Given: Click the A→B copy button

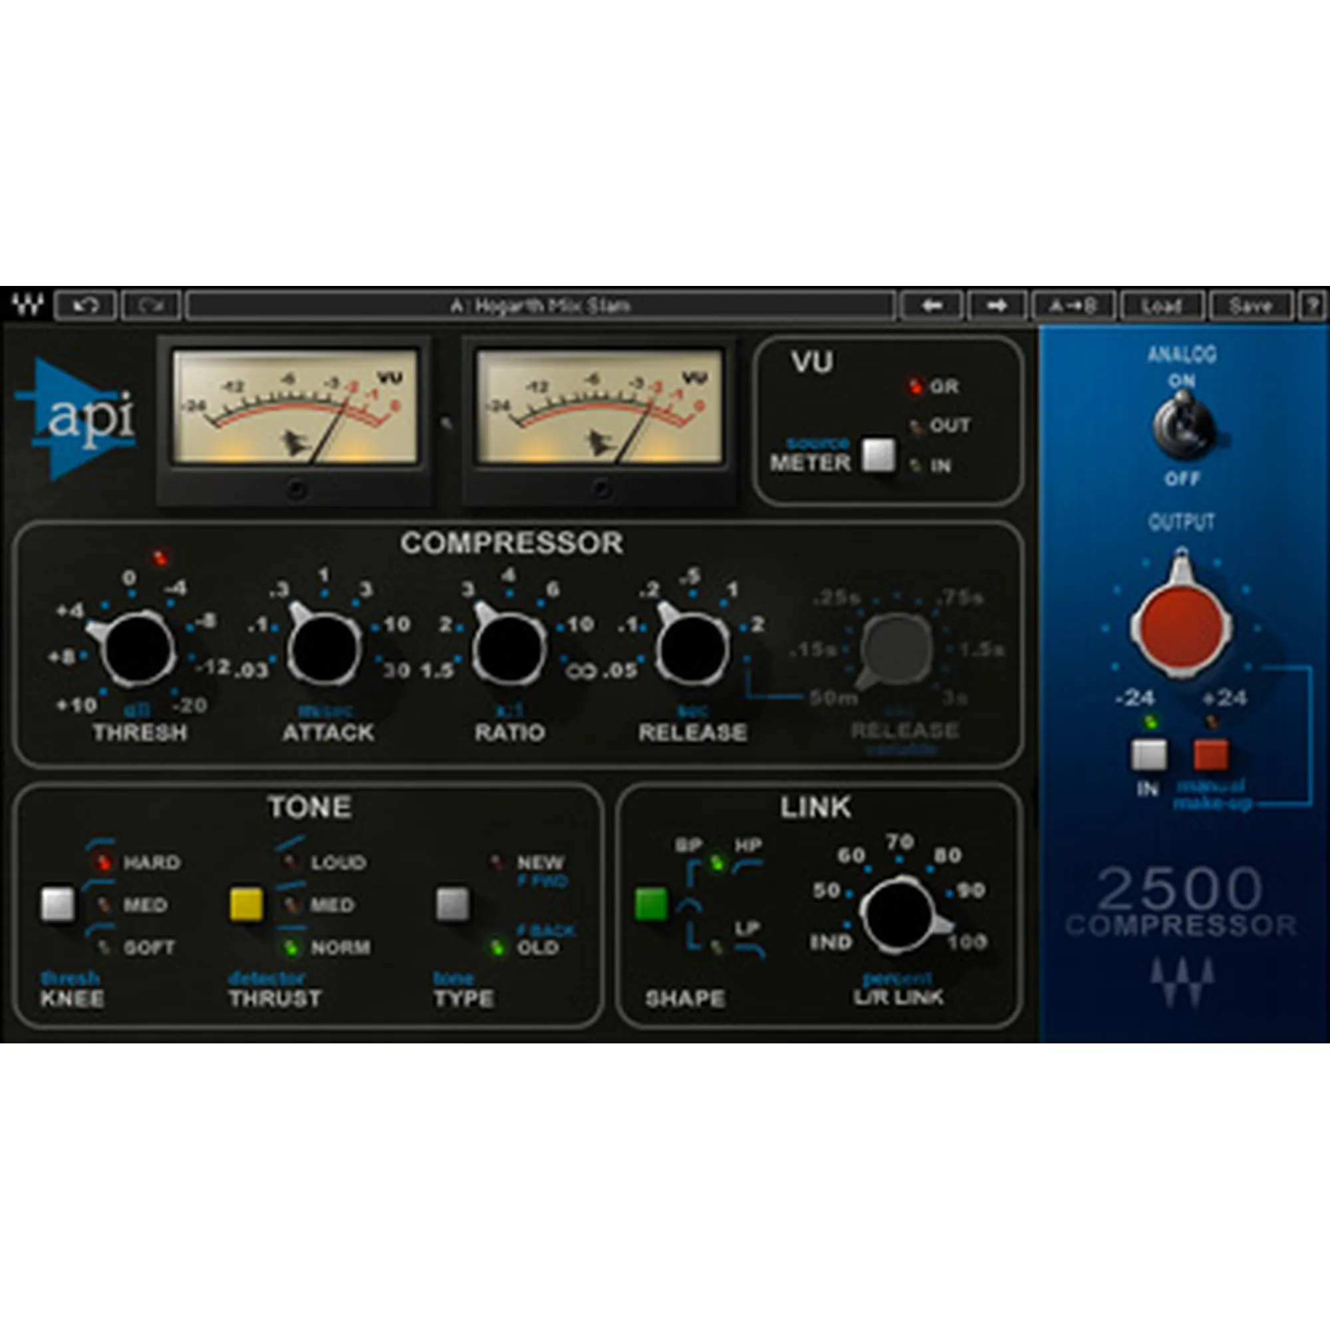Looking at the screenshot, I should (x=1073, y=306).
